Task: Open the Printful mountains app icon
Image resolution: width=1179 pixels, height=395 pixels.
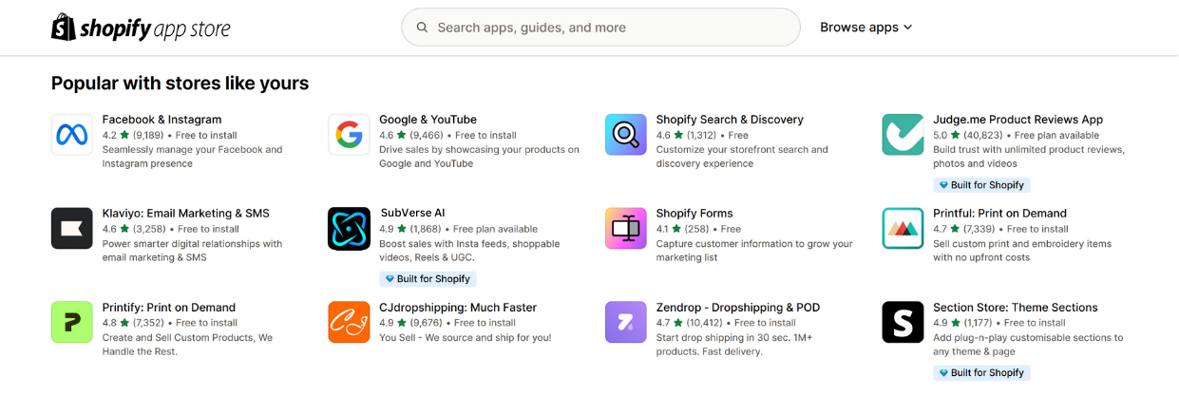Action: point(903,228)
